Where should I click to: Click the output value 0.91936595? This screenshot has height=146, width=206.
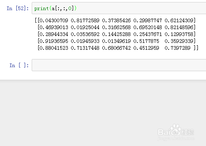click(x=54, y=41)
